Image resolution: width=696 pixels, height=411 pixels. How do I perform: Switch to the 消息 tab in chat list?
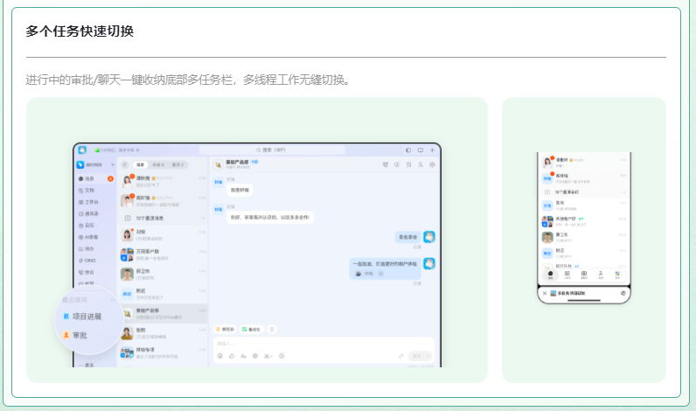coord(139,164)
